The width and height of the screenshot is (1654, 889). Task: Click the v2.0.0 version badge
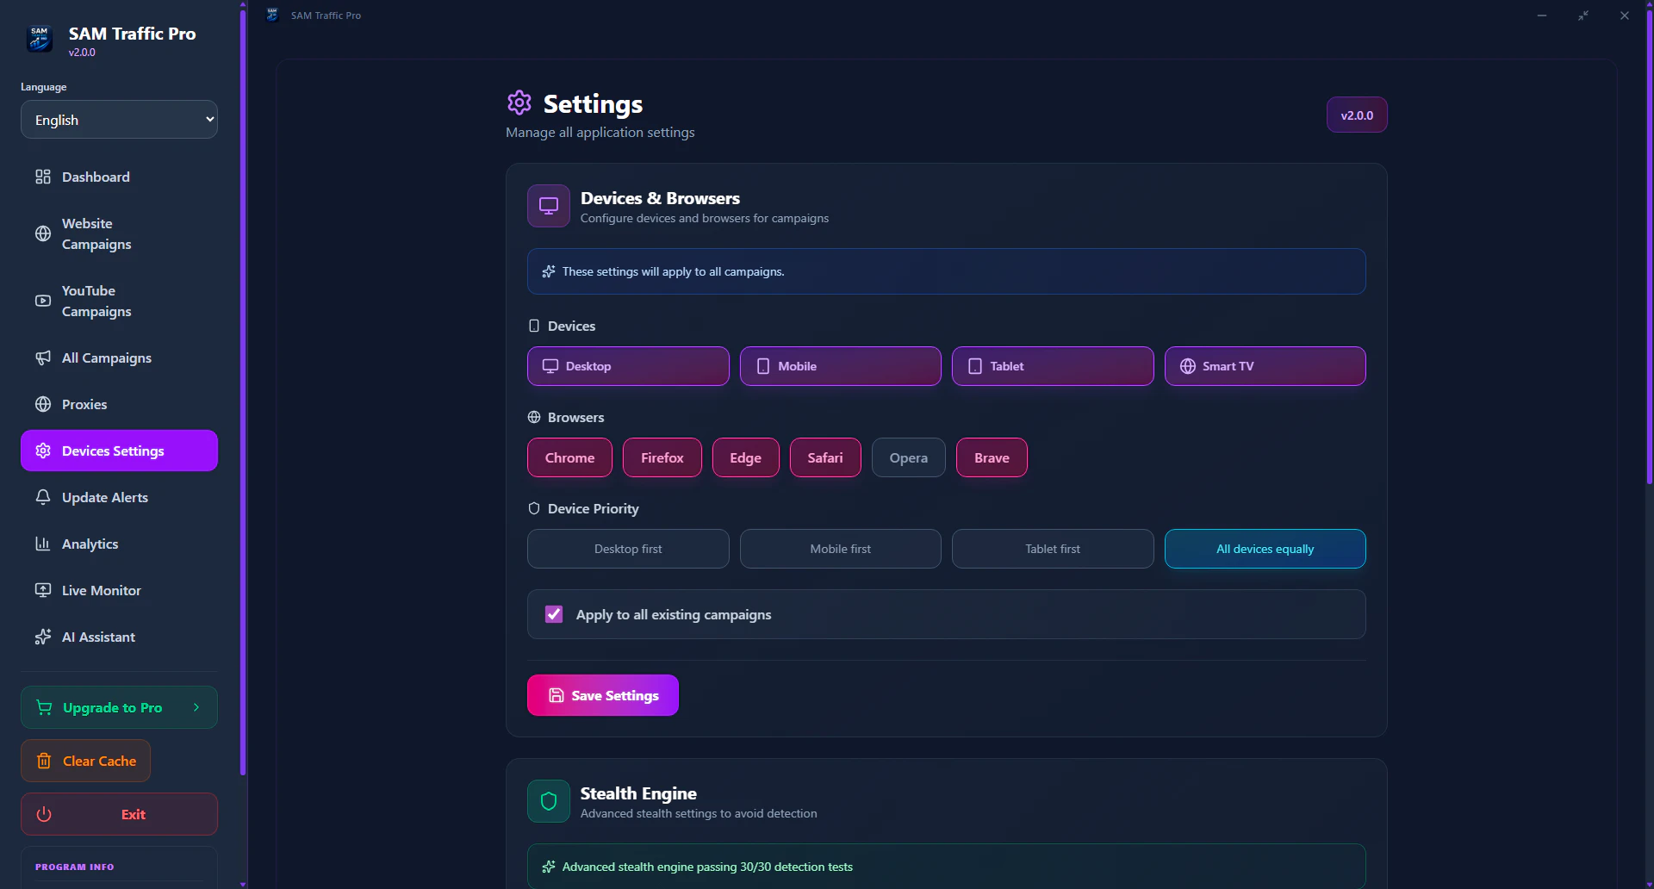tap(1357, 115)
